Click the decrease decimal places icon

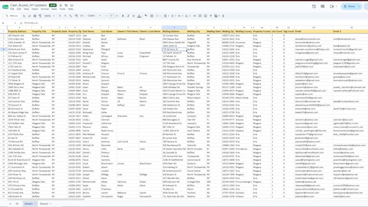tap(71, 16)
